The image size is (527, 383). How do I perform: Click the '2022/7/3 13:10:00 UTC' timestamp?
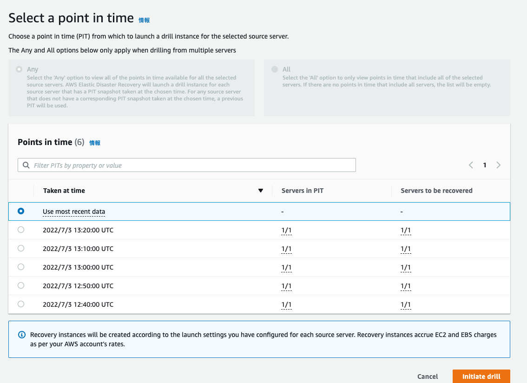[78, 249]
